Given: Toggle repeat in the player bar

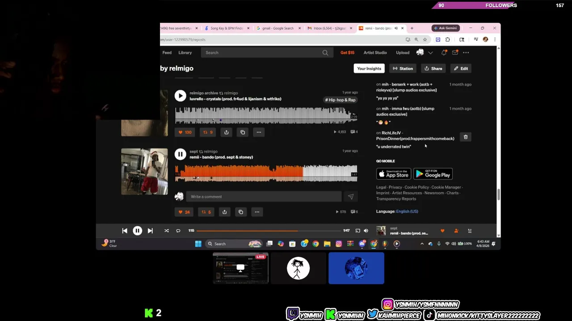Looking at the screenshot, I should click(178, 230).
